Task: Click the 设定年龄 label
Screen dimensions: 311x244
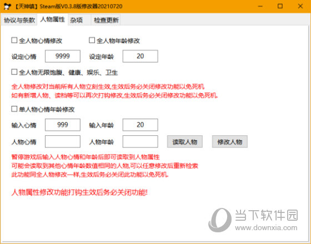Action: pyautogui.click(x=101, y=57)
